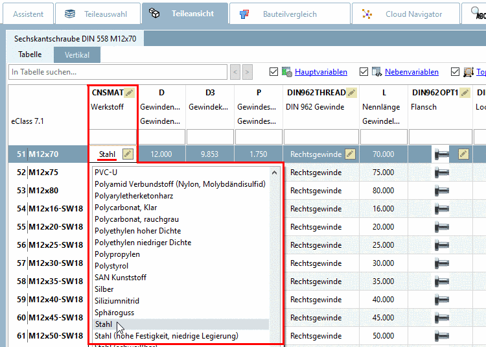486x347 pixels.
Task: Click the flange bolt image in row M12x80
Action: (x=442, y=191)
